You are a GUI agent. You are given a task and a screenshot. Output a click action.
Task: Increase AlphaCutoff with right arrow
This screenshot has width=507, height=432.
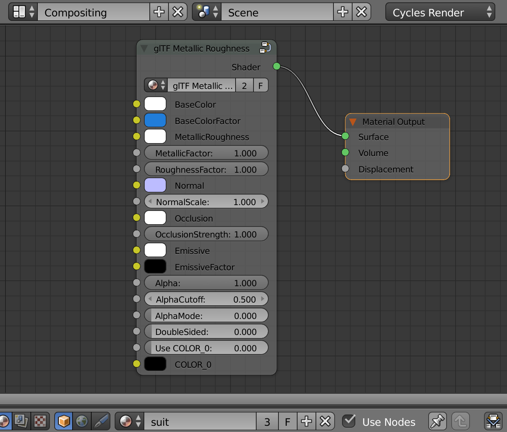pos(263,299)
